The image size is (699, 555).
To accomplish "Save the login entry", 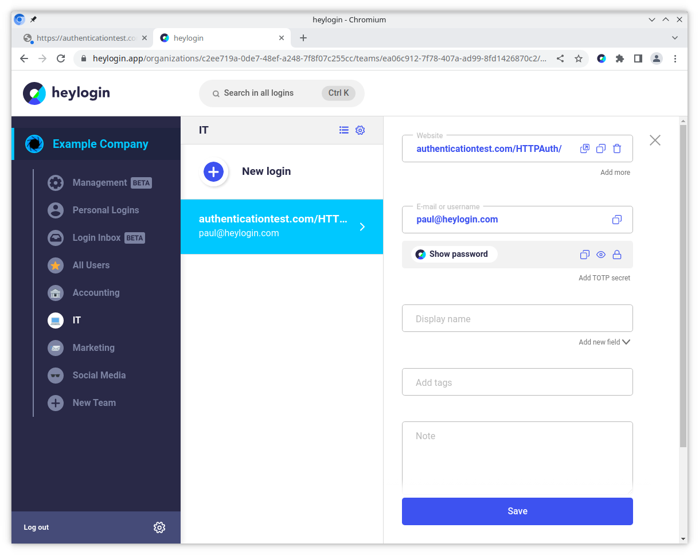I will click(x=517, y=511).
